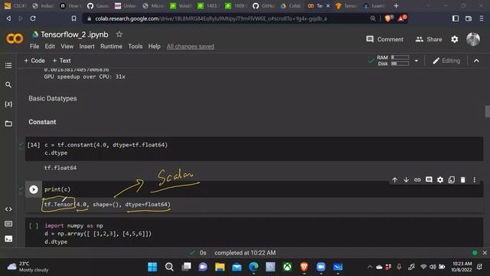Open the Help menu
The height and width of the screenshot is (276, 490).
tap(154, 46)
